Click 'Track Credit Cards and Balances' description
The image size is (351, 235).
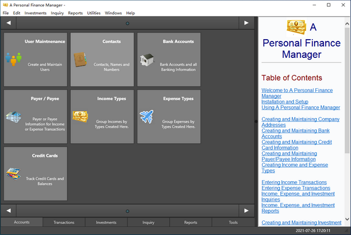pos(45,181)
